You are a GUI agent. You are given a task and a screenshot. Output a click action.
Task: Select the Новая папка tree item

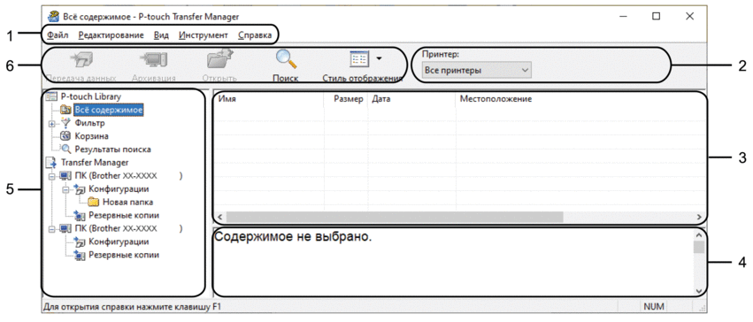click(127, 202)
